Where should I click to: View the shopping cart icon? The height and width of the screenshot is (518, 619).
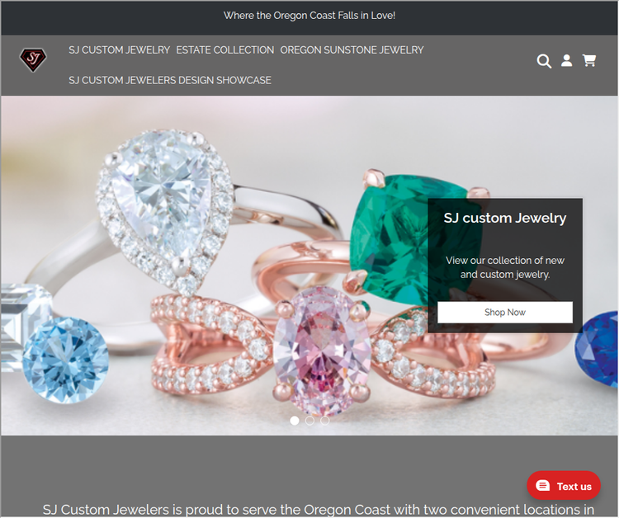(589, 60)
